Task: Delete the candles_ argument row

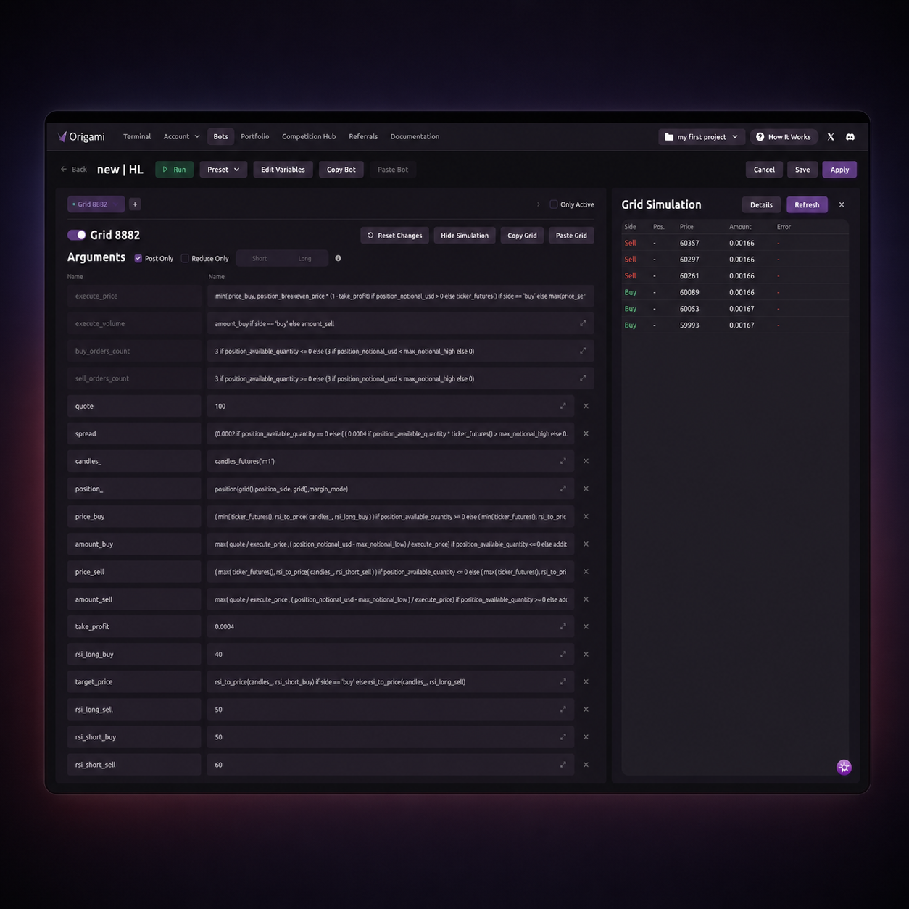Action: coord(586,461)
